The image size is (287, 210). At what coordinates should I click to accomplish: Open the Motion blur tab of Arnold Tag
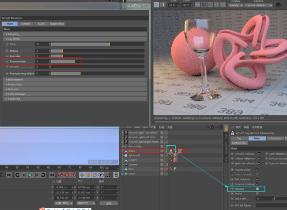point(239,143)
